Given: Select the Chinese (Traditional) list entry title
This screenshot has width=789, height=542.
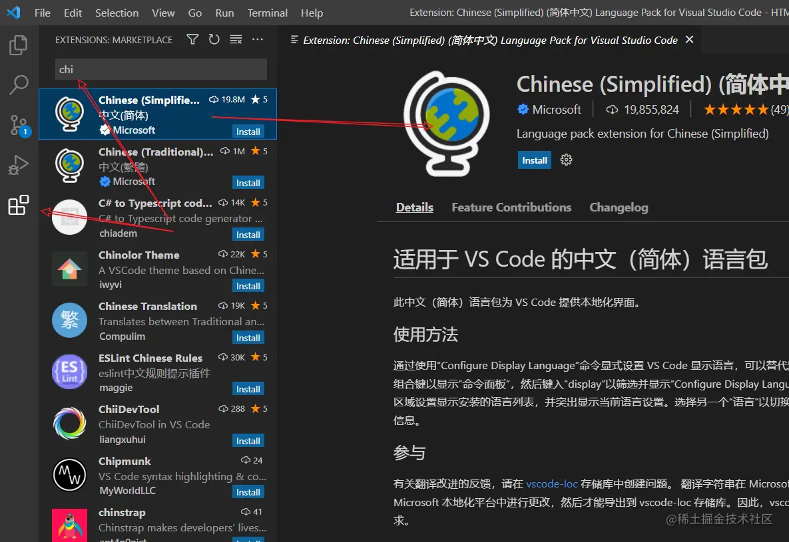Looking at the screenshot, I should (x=156, y=152).
